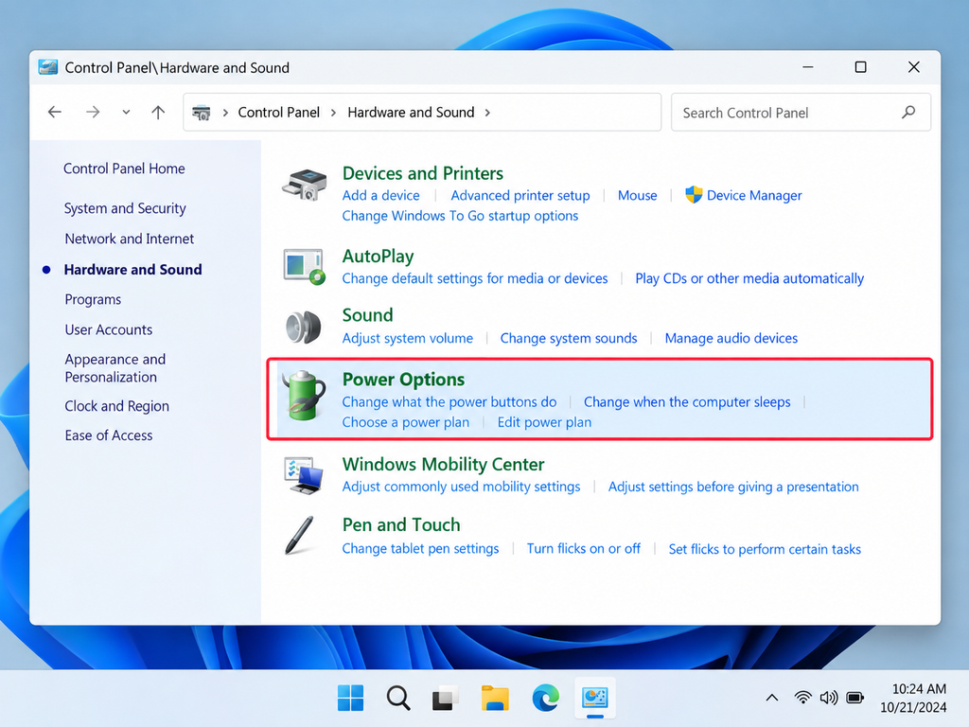Click the Device Manager shield icon
Viewport: 969px width, 727px height.
tap(694, 195)
